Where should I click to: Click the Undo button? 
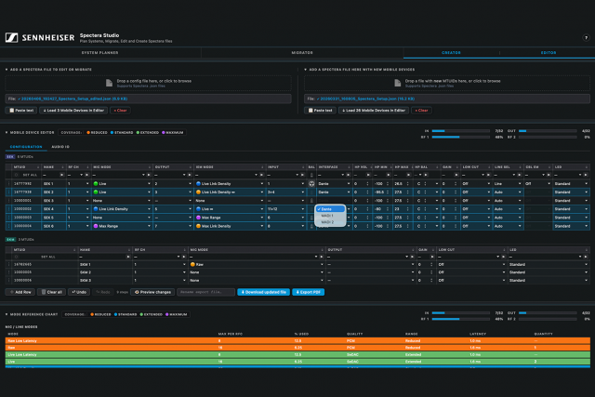click(x=79, y=292)
